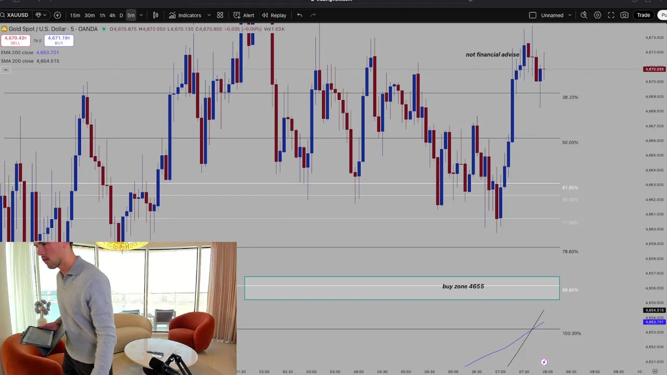Expand the indicators favorites chevron
Screen dimensions: 667x375
click(209, 15)
